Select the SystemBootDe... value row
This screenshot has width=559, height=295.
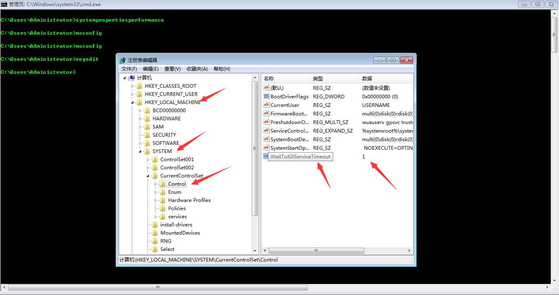pyautogui.click(x=338, y=139)
